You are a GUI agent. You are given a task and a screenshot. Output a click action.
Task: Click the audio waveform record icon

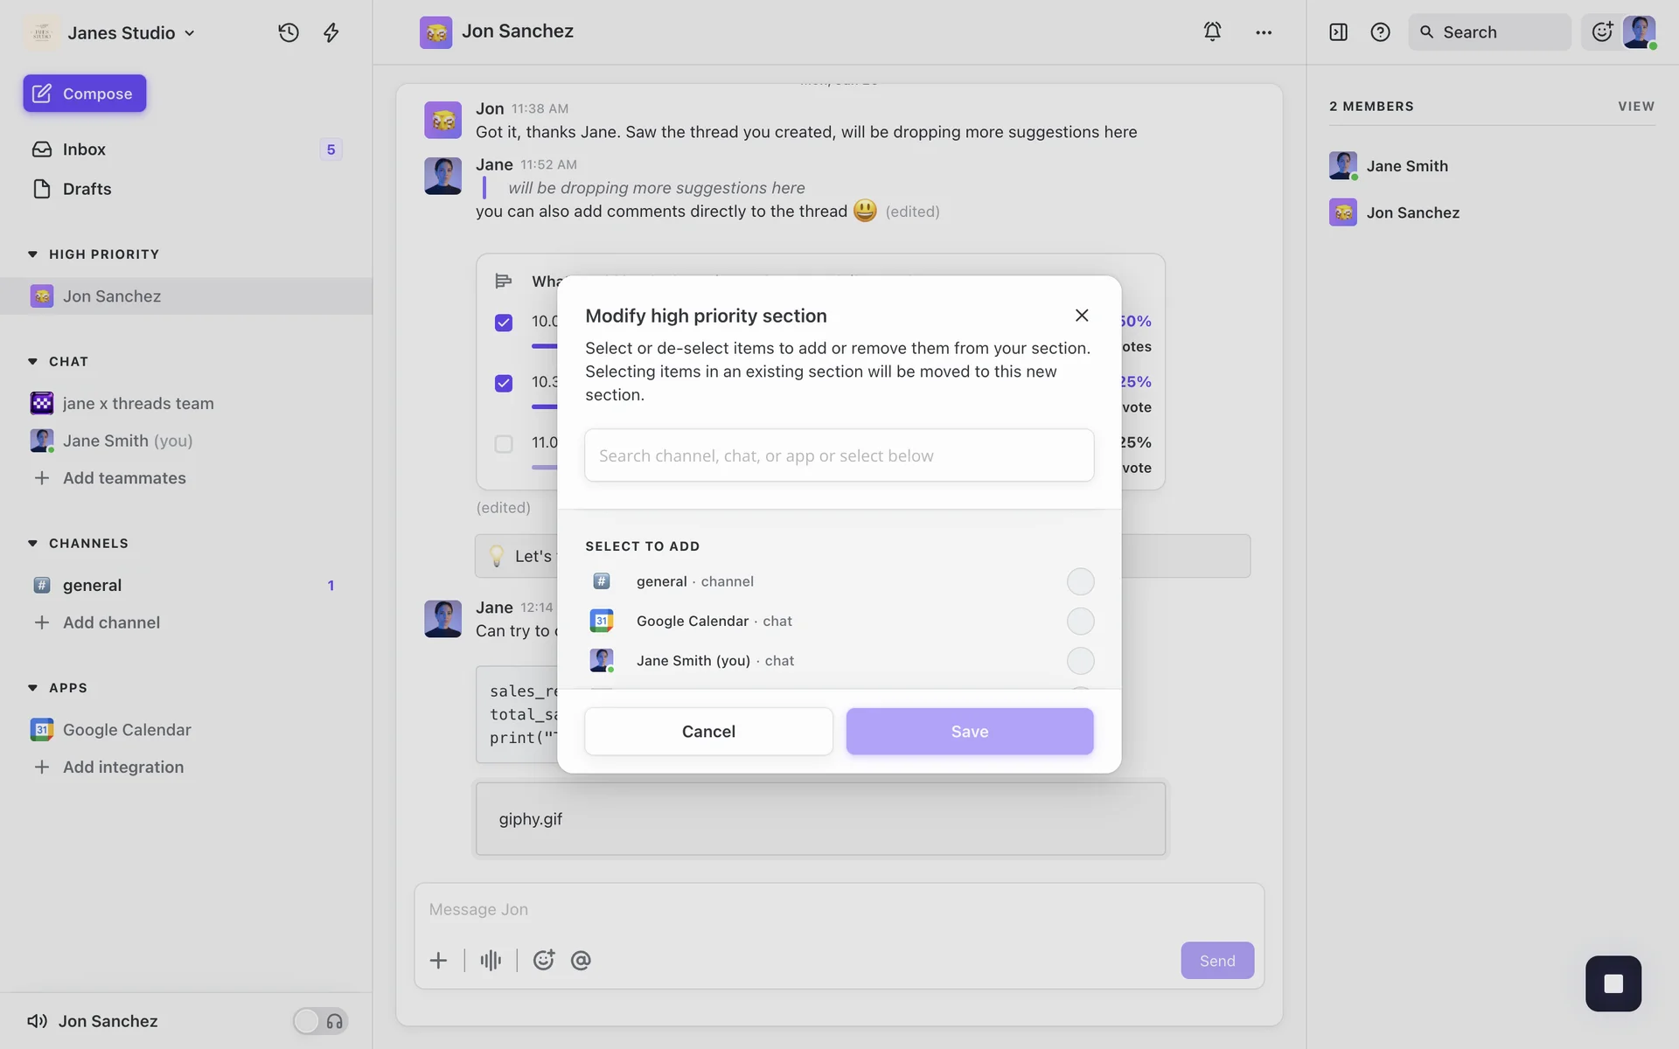click(491, 960)
